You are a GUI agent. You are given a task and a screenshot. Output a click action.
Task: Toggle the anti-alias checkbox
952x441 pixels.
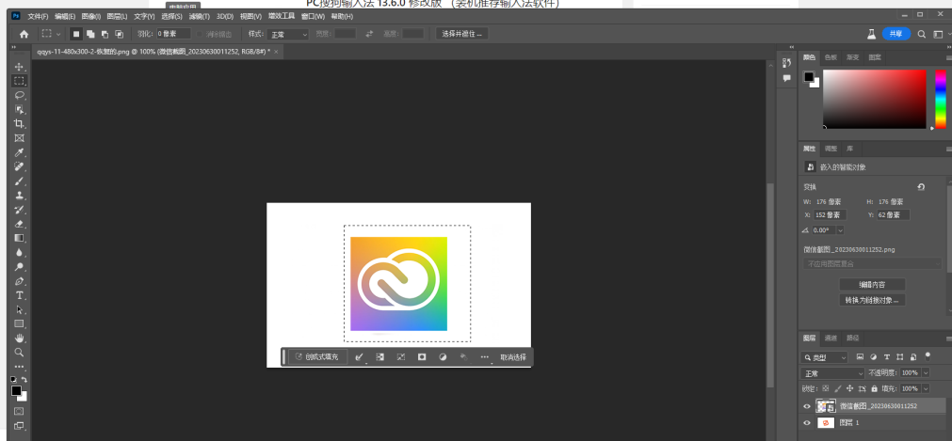pyautogui.click(x=200, y=34)
